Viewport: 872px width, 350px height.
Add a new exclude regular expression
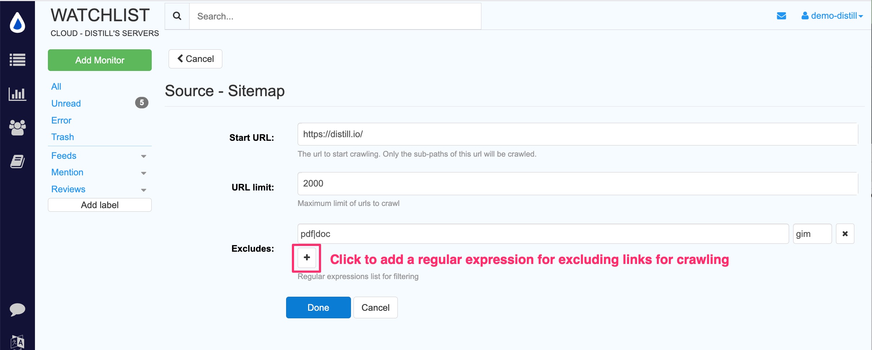pos(306,257)
